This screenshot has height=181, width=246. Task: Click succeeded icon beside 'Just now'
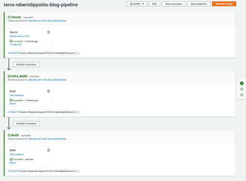pos(11,160)
